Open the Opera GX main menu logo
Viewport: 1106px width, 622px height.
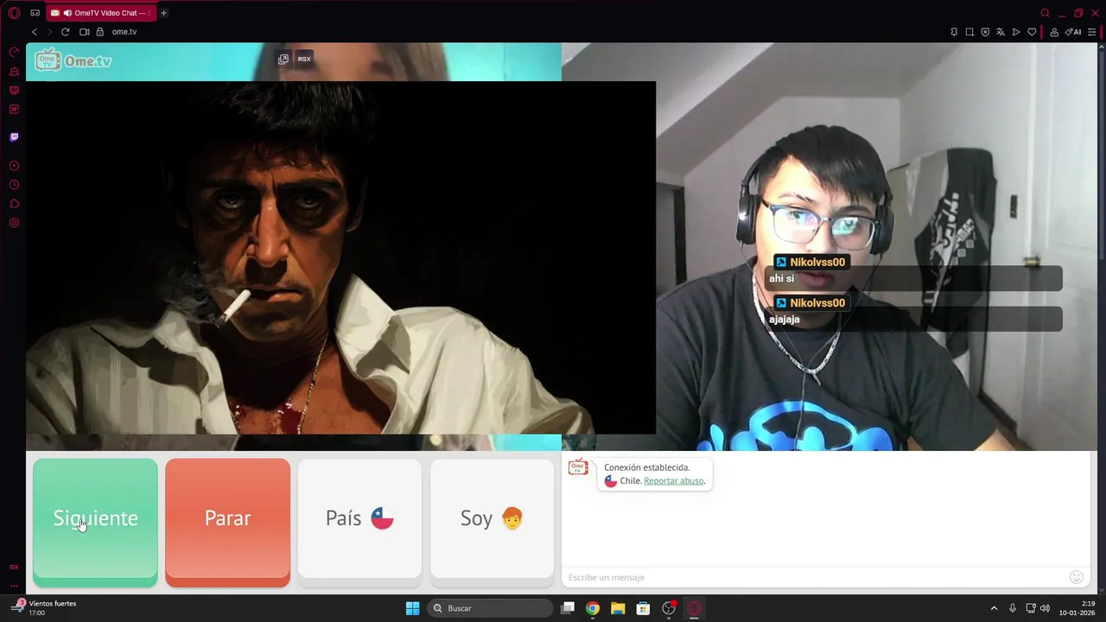click(14, 13)
